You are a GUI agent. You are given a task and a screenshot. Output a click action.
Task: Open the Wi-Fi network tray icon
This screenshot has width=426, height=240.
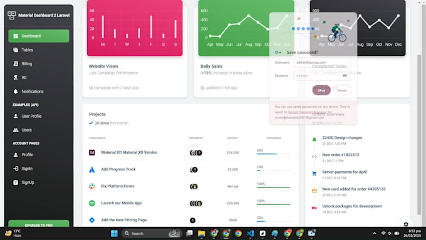[383, 233]
